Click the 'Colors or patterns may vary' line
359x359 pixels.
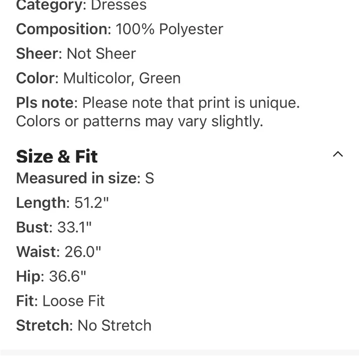[x=139, y=121]
